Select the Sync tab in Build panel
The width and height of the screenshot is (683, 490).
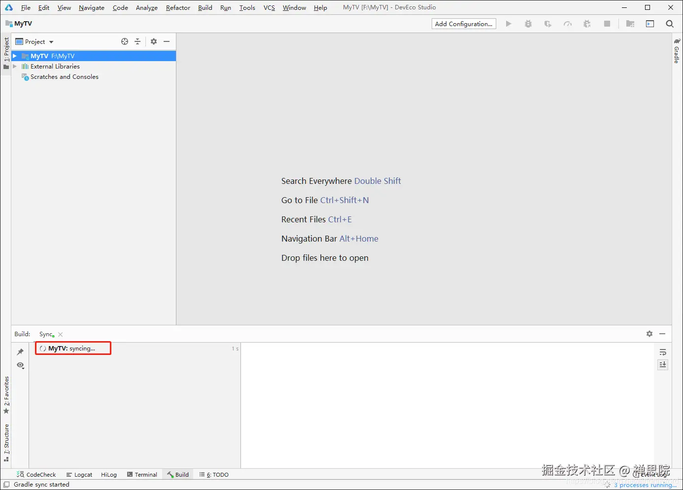pyautogui.click(x=46, y=334)
